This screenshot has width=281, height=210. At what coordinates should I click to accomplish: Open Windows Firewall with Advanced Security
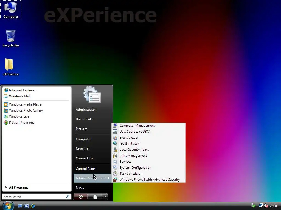(x=148, y=180)
